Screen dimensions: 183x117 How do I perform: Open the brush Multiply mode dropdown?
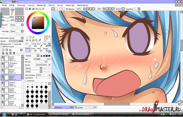tap(32, 56)
